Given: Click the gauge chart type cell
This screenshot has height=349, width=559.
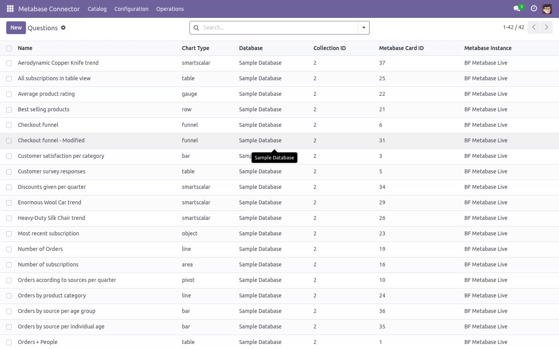Looking at the screenshot, I should [189, 94].
